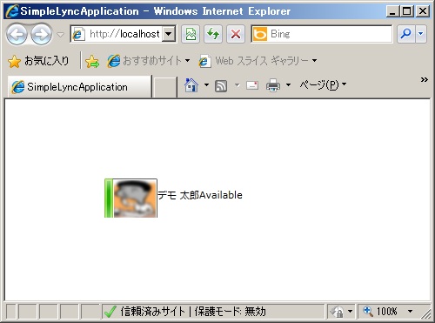Maximize the Internet Explorer window
The image size is (435, 323).
point(407,11)
